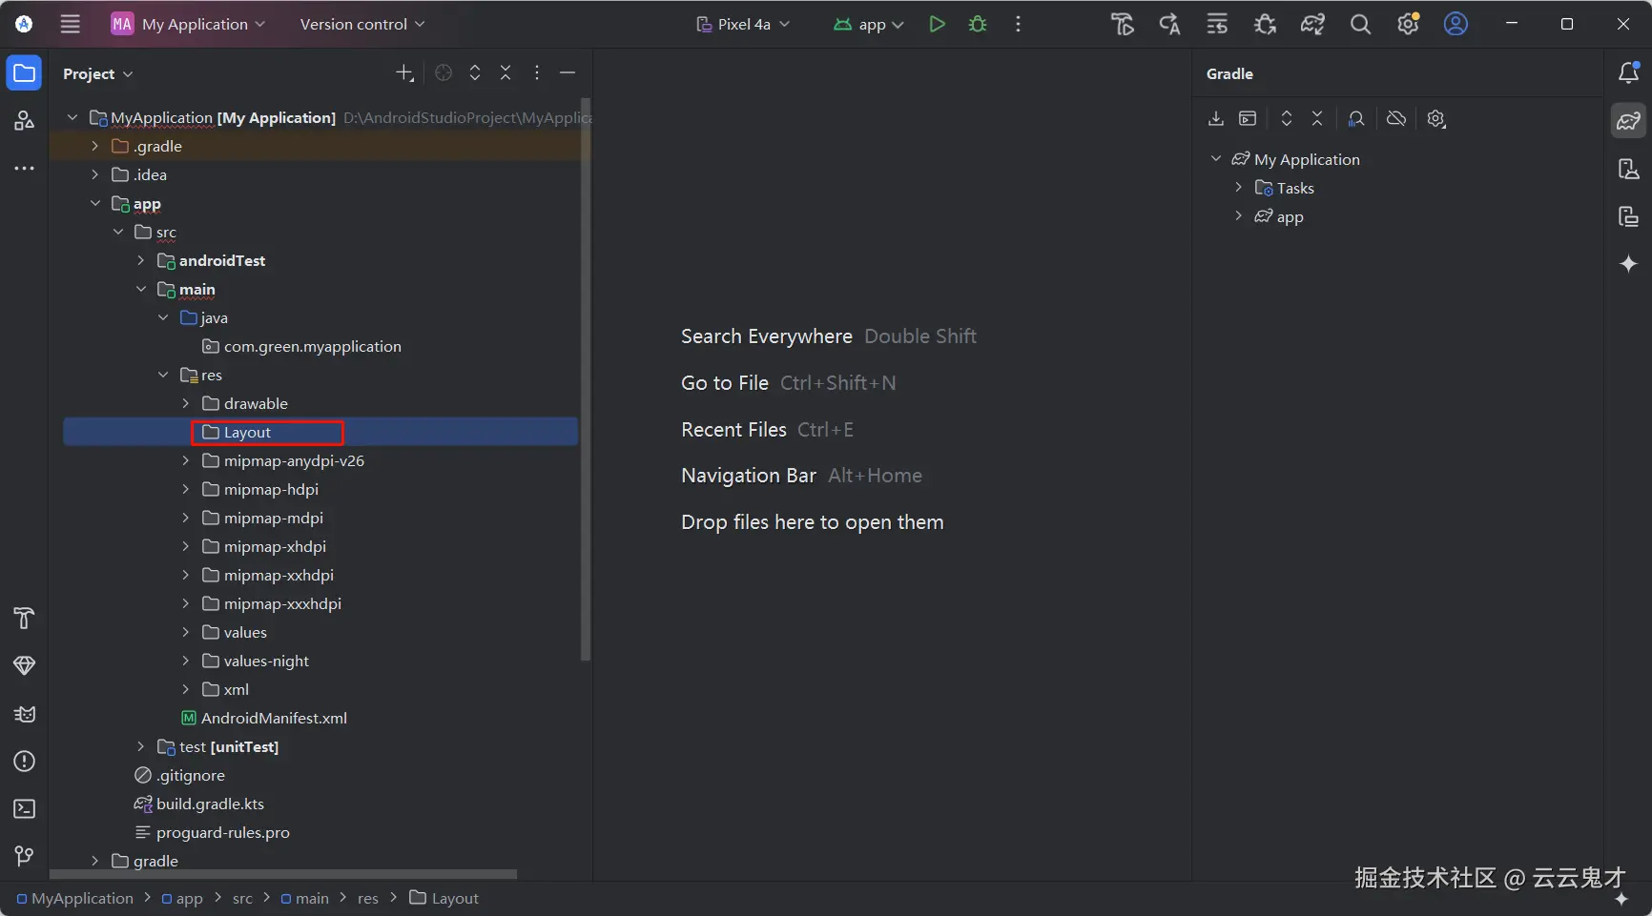Image resolution: width=1652 pixels, height=916 pixels.
Task: Collapse all nodes in Gradle panel
Action: point(1317,119)
